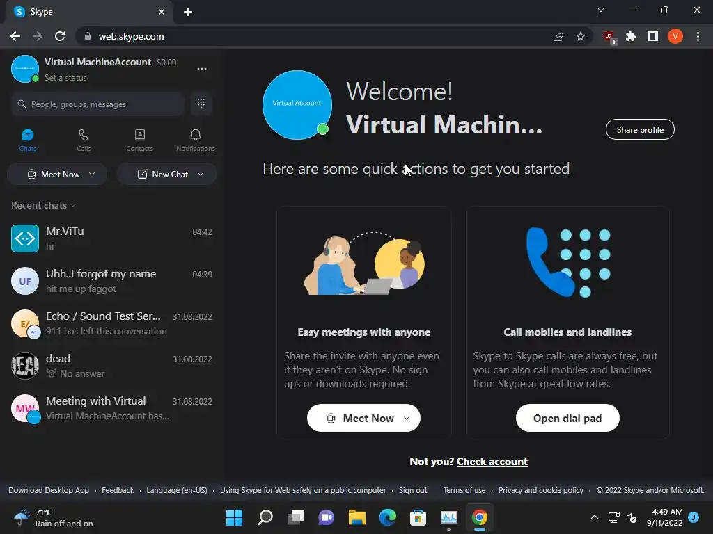Open the Mr.ViTu chat
The image size is (713, 534).
pyautogui.click(x=111, y=238)
